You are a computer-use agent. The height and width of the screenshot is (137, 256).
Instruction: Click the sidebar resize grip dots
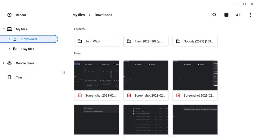[63, 72]
